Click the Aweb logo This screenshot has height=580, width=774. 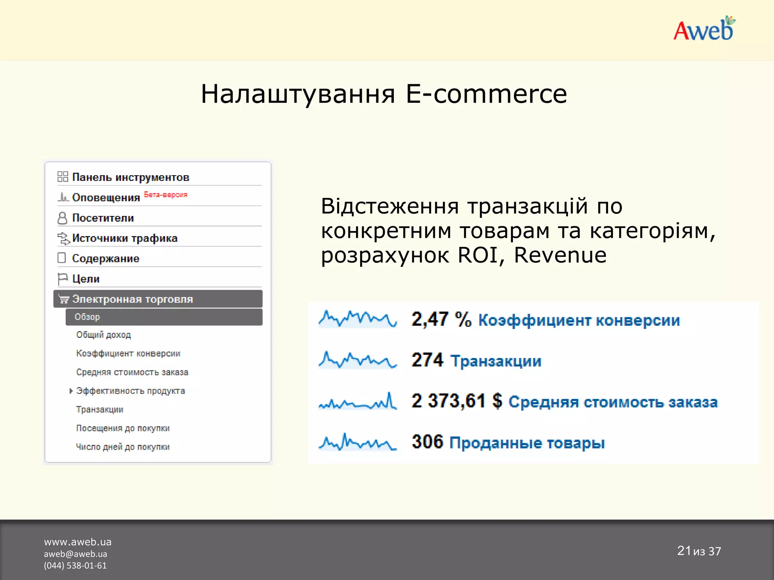pyautogui.click(x=704, y=29)
